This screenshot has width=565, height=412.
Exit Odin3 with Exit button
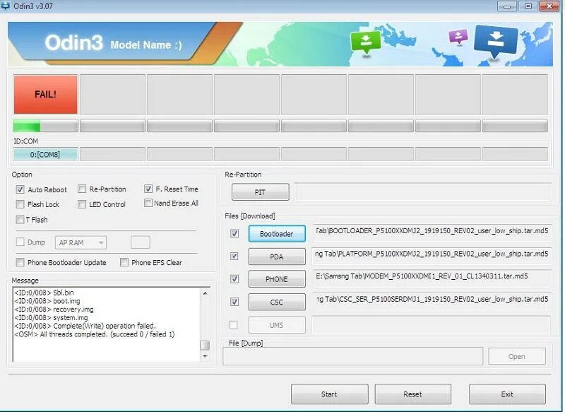pos(507,394)
